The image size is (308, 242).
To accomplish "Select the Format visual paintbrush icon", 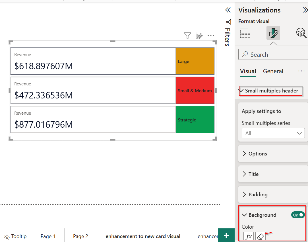I will pos(273,33).
